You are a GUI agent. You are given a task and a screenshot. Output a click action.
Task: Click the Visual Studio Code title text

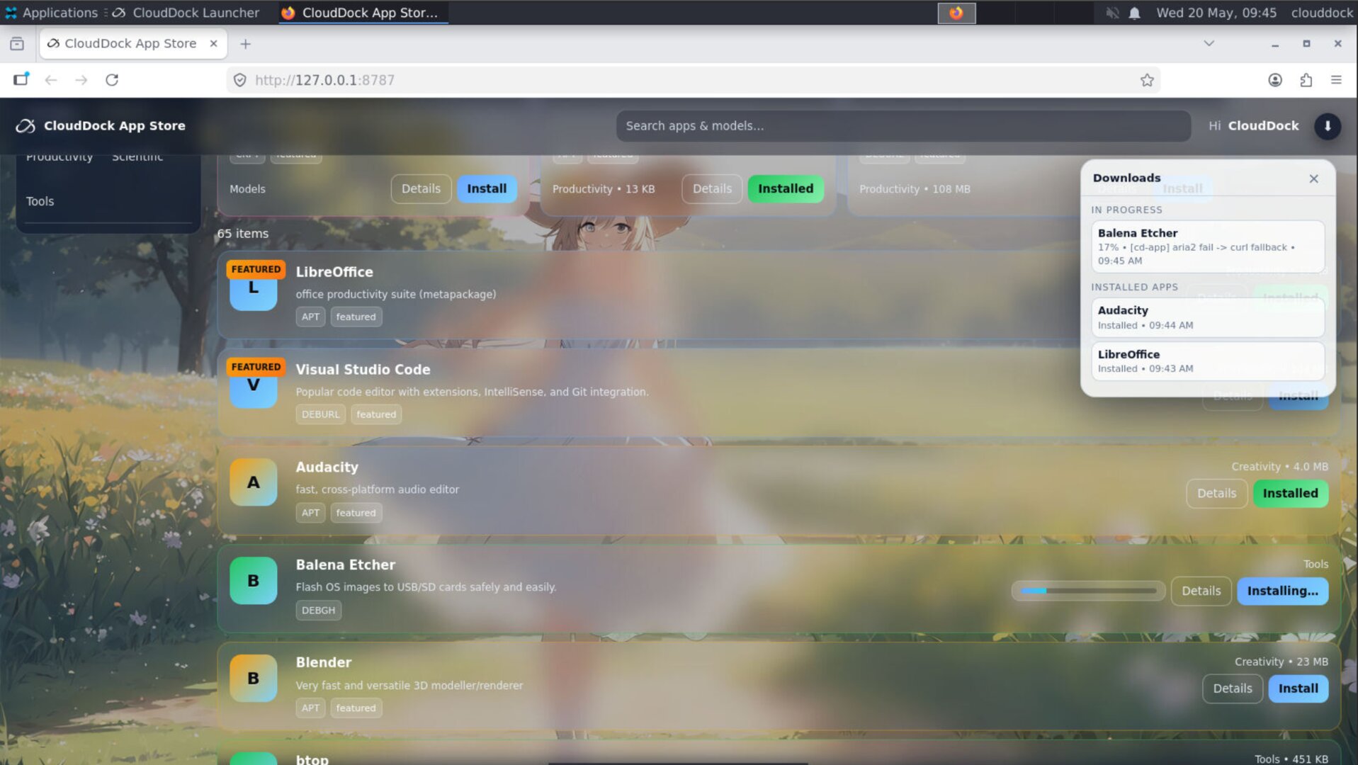(x=363, y=370)
